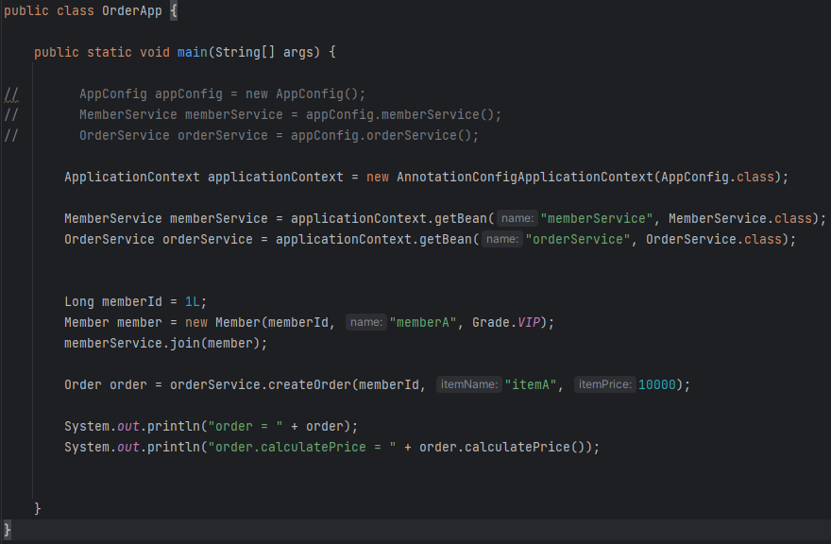
Task: Click the main method name
Action: tap(192, 52)
